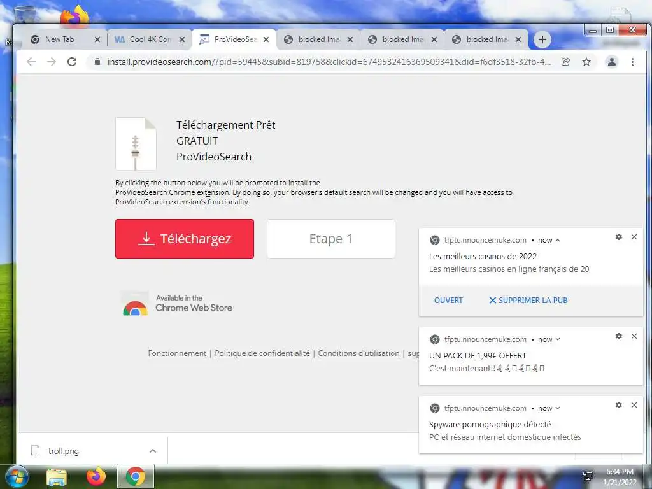Switch to the first blocked Image tab
The height and width of the screenshot is (489, 652).
(319, 39)
